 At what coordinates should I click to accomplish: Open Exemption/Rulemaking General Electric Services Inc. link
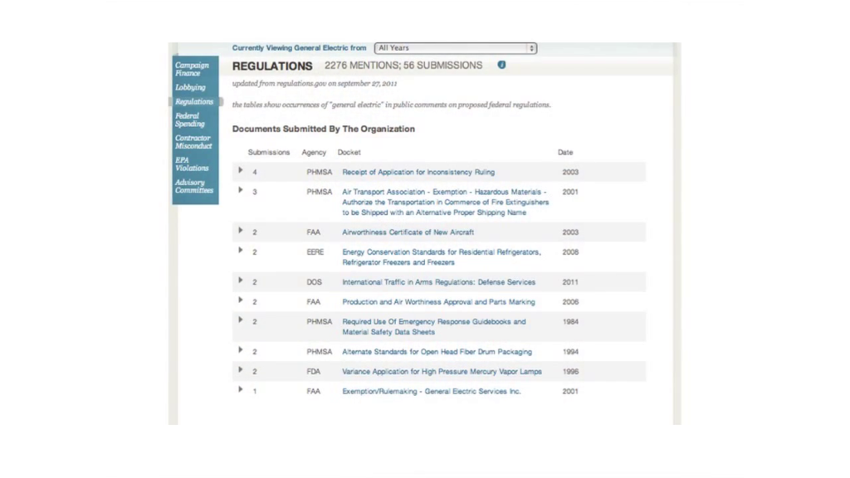point(432,392)
